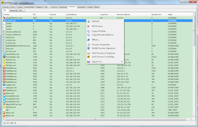The width and height of the screenshot is (198, 127).
Task: Click the Idle process file icon
Action: tap(4, 110)
